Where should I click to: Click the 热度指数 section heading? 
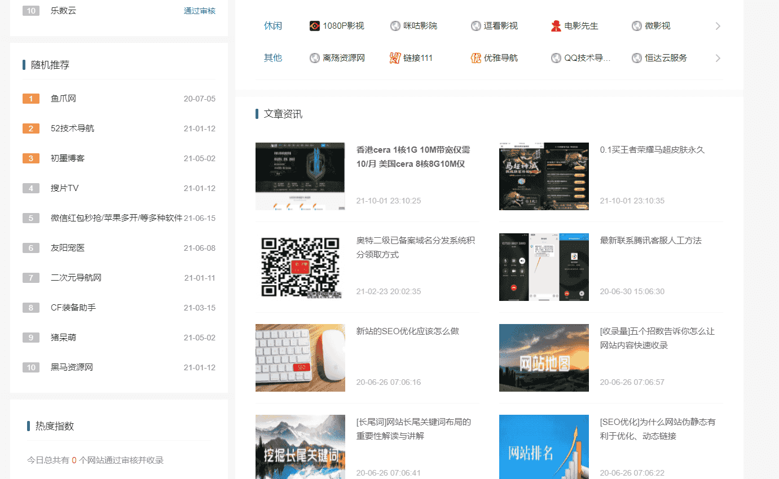pos(55,427)
